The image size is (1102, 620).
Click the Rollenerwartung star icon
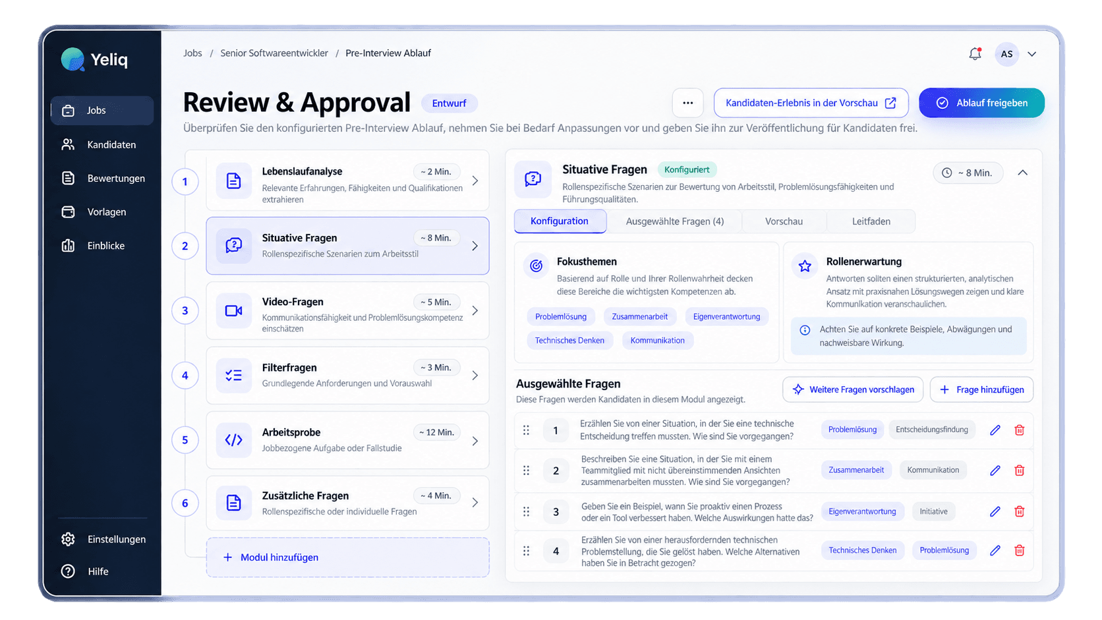(805, 266)
